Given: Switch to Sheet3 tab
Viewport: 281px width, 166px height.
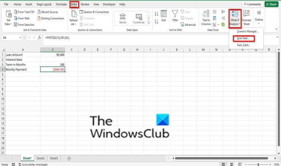Looking at the screenshot, I should tap(54, 158).
